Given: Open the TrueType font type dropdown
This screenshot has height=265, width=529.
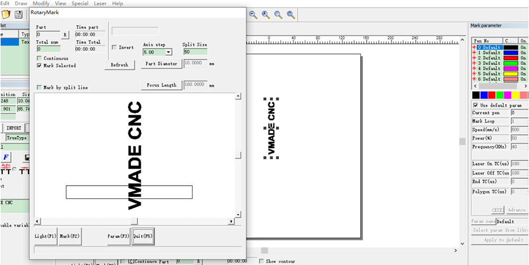Looking at the screenshot, I should 16,138.
